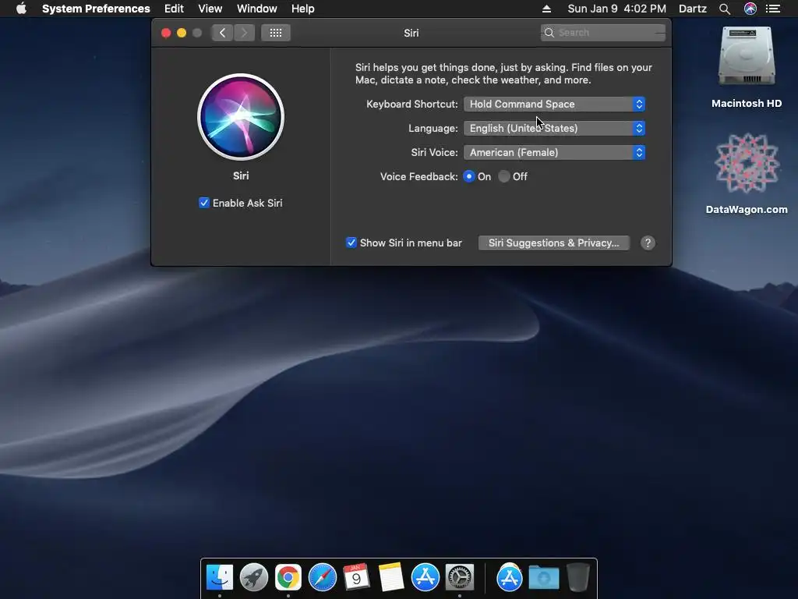This screenshot has height=599, width=798.
Task: Open the Keyboard Shortcut dropdown
Action: point(554,104)
